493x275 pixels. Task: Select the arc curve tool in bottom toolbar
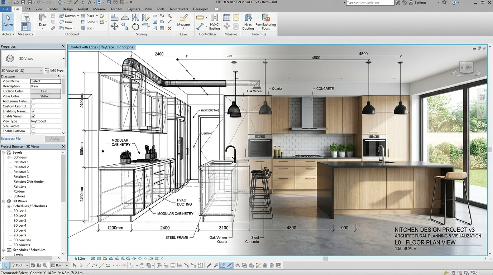[95, 265]
